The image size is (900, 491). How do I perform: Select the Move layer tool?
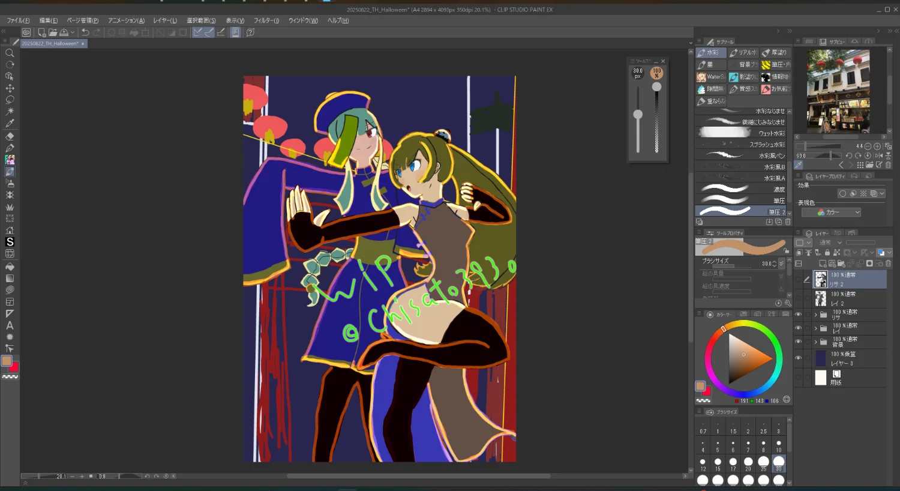tap(10, 88)
